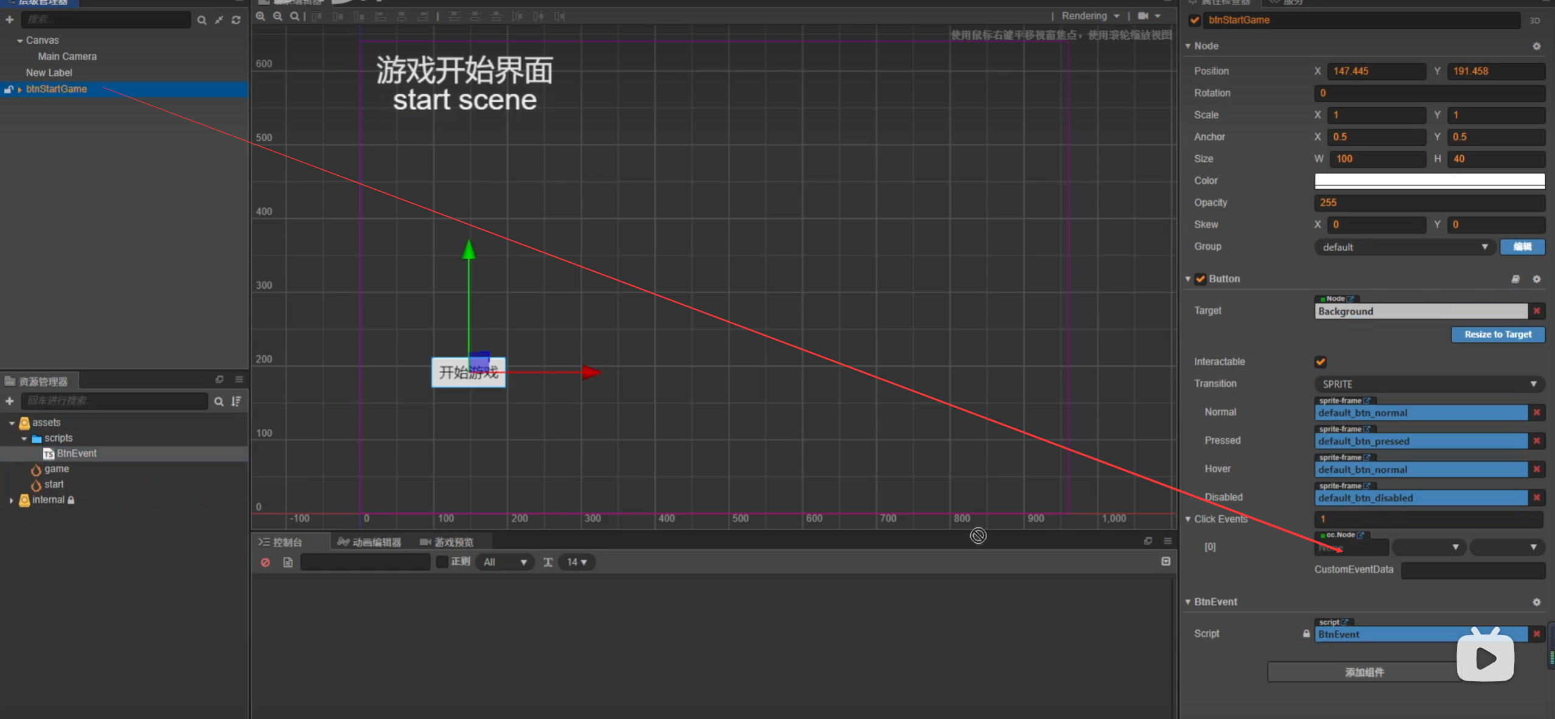Open the console log type All dropdown

click(505, 562)
